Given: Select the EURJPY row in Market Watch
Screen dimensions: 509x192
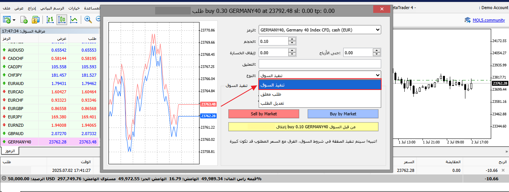Looking at the screenshot, I should [50, 117].
